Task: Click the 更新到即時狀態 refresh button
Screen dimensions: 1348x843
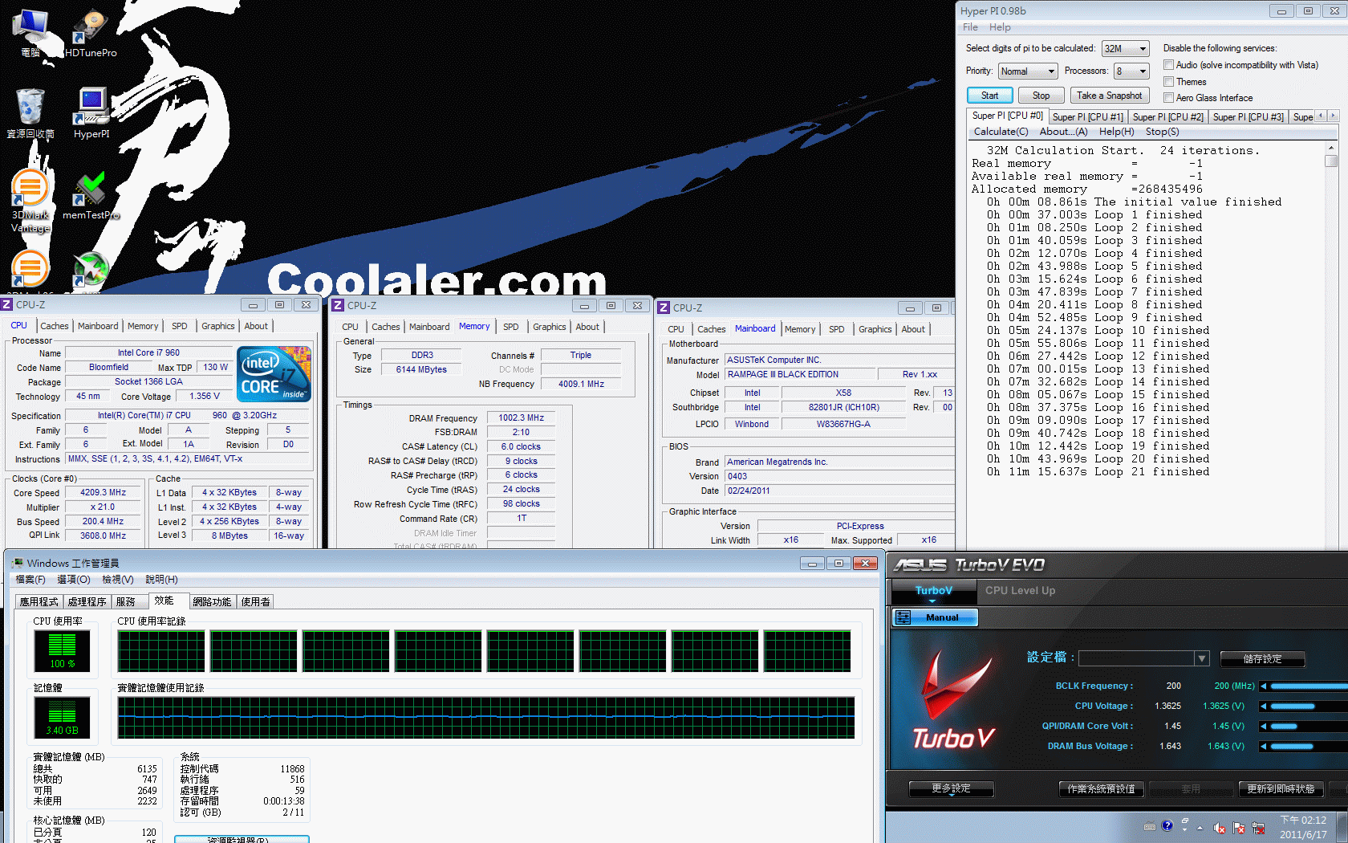Action: 1281,789
